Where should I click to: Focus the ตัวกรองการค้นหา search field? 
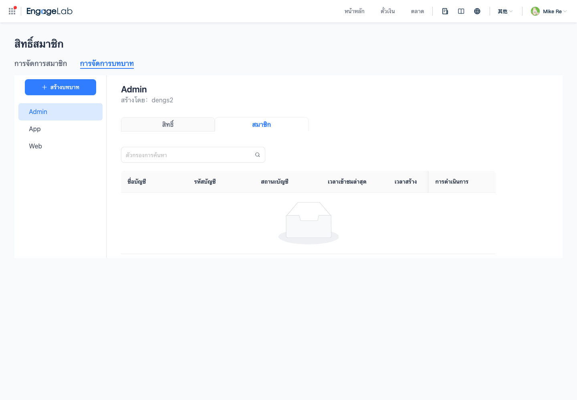pos(193,155)
